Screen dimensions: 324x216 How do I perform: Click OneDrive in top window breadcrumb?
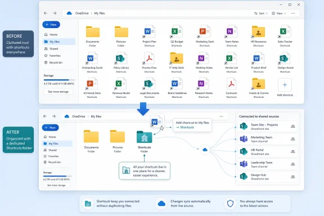[x=82, y=13]
